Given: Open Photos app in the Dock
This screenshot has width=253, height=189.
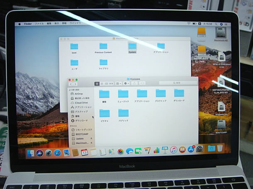Looking at the screenshot, I should (x=120, y=151).
